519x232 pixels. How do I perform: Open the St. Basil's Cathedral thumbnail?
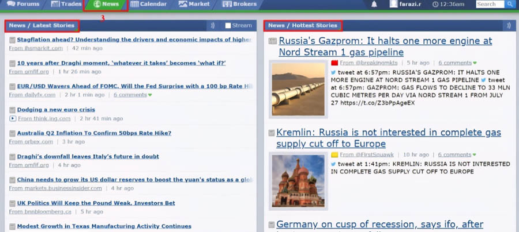[x=298, y=181]
